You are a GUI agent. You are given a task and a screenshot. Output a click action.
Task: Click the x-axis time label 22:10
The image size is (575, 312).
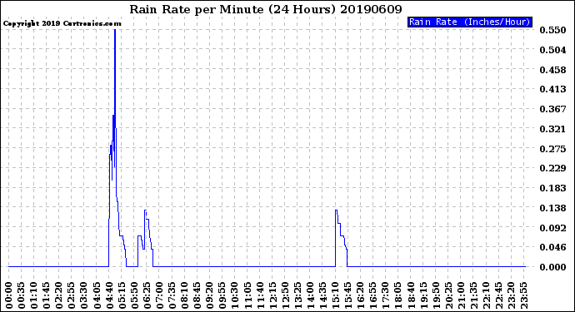(487, 295)
